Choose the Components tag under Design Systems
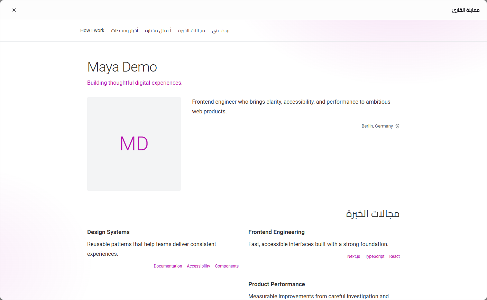The height and width of the screenshot is (300, 487). click(x=227, y=266)
